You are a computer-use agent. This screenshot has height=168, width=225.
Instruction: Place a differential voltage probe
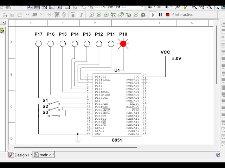click(114, 15)
